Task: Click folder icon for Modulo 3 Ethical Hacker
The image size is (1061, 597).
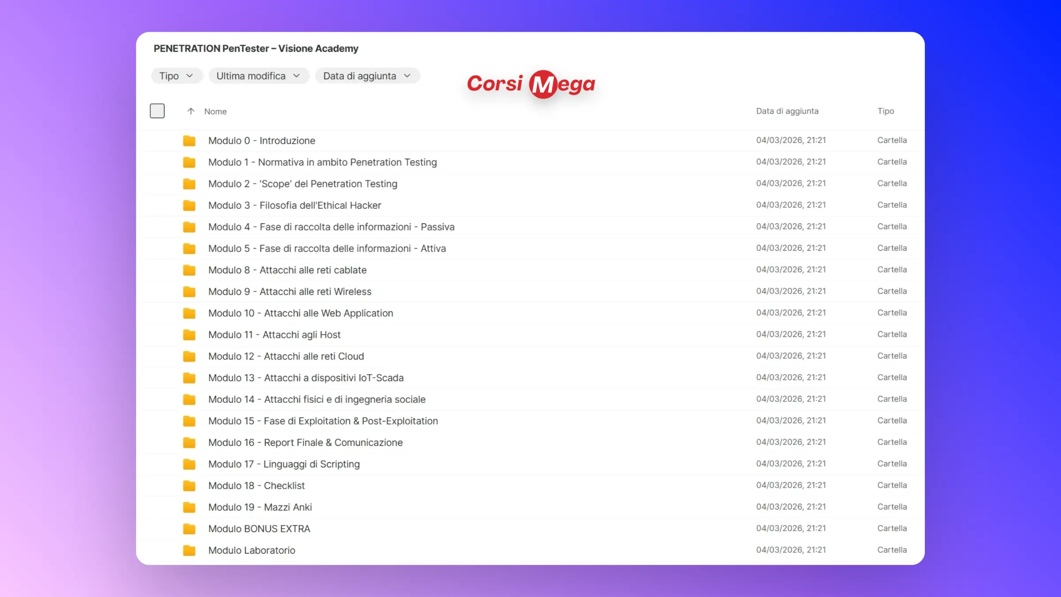Action: pos(189,205)
